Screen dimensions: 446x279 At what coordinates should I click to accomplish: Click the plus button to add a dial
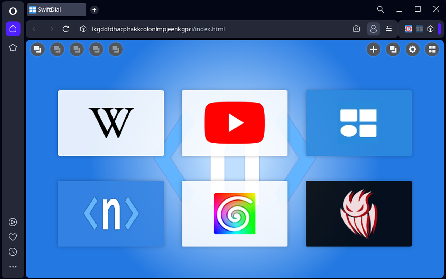coord(374,50)
